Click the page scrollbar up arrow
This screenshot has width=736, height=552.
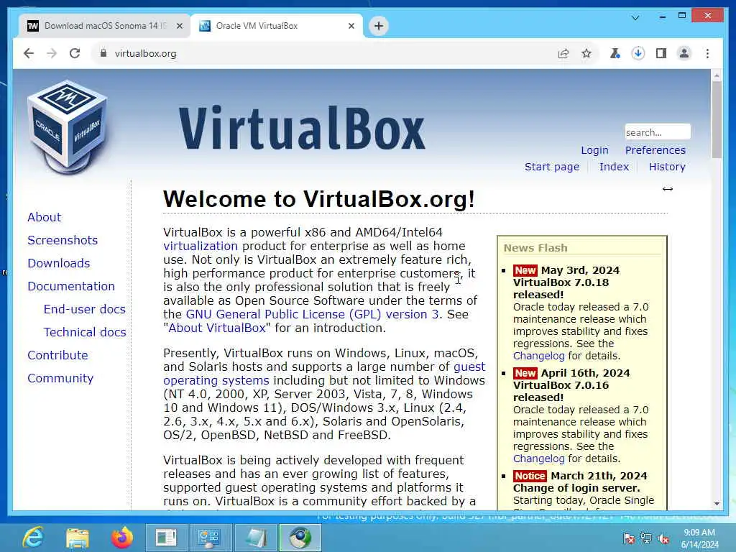point(717,75)
